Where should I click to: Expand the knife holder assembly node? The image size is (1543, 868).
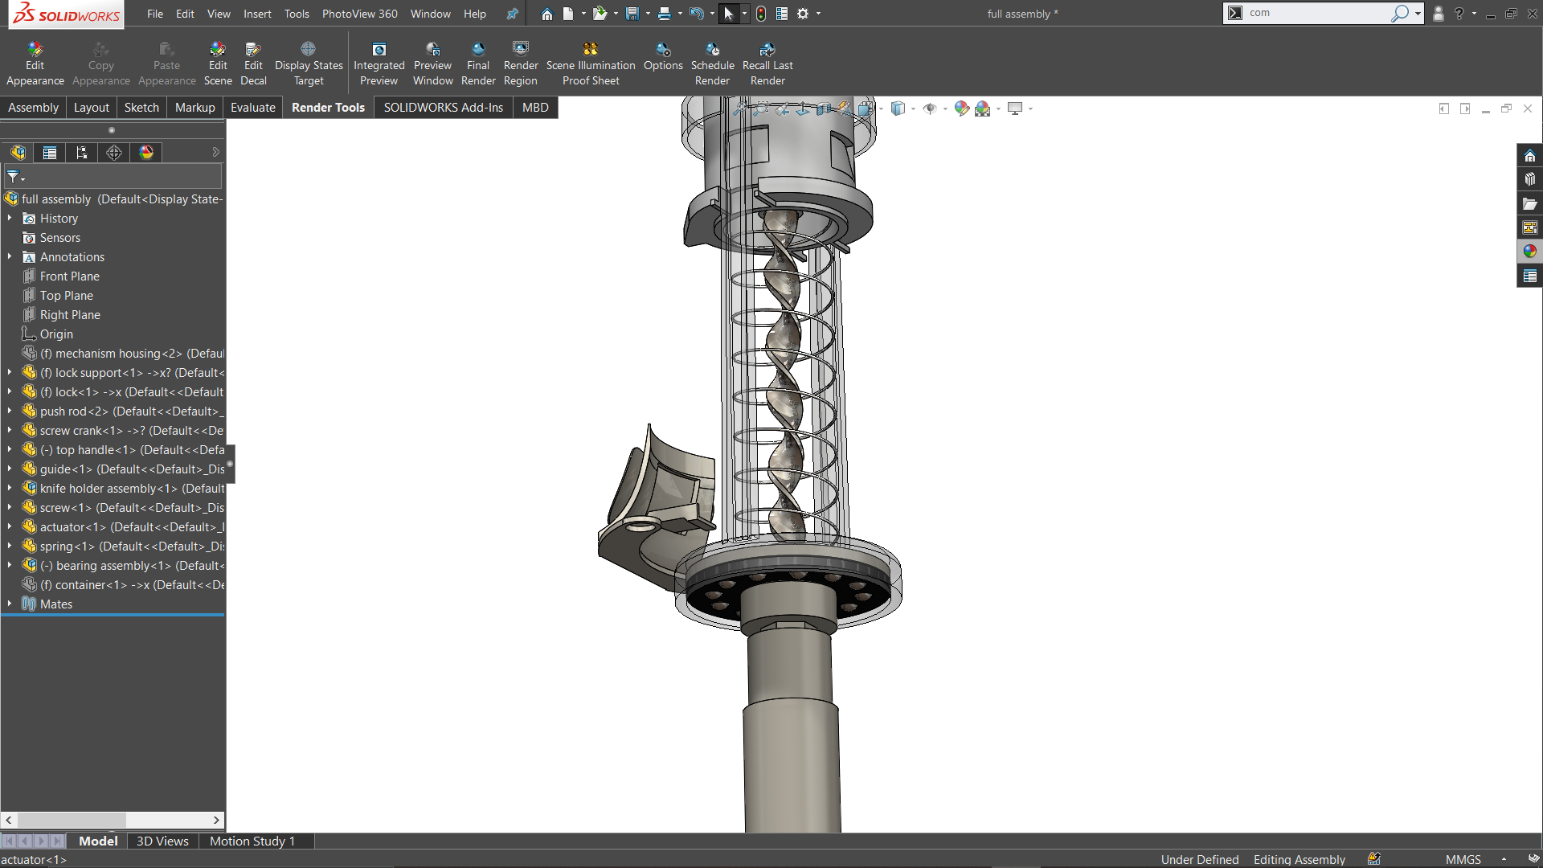pos(10,489)
